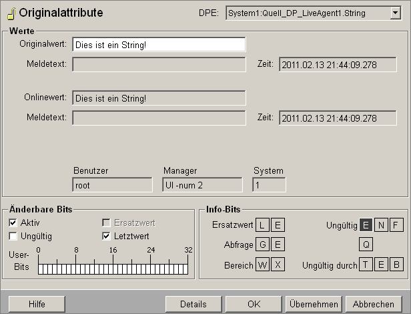Image resolution: width=411 pixels, height=314 pixels.
Task: Uncheck the Aktiv checkbox
Action: [x=13, y=222]
